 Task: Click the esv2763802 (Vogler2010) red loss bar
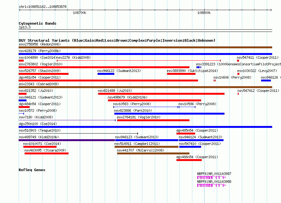click(104, 67)
